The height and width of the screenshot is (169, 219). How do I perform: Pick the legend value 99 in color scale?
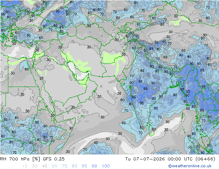tap(94, 166)
